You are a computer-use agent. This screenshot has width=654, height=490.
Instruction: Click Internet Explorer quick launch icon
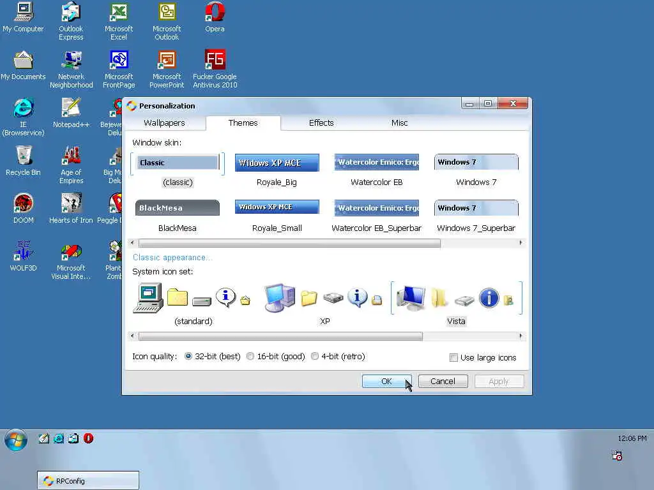[x=59, y=438]
